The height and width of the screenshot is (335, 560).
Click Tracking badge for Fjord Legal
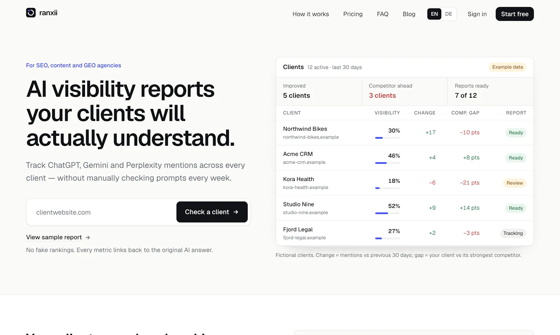[x=513, y=233]
